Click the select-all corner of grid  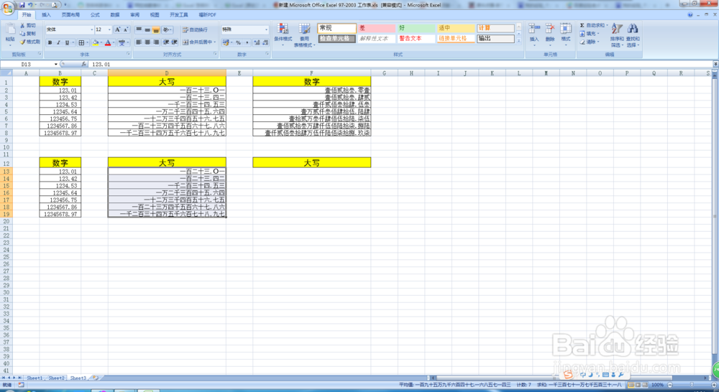(x=6, y=73)
